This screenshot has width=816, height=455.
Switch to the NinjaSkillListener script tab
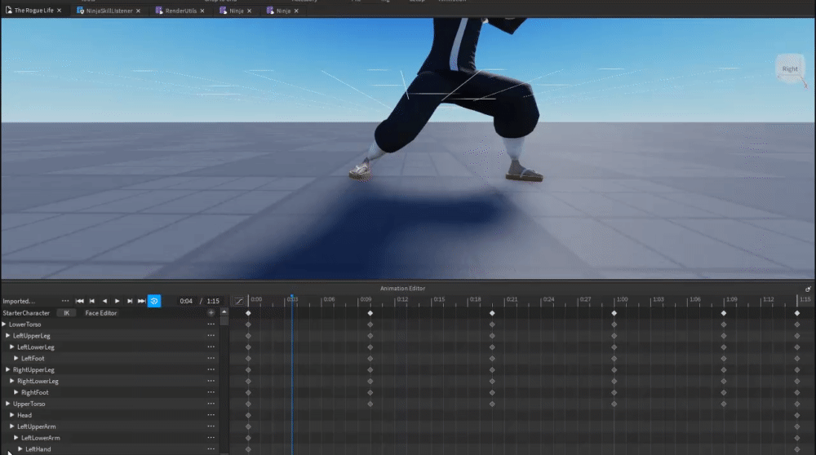point(109,11)
